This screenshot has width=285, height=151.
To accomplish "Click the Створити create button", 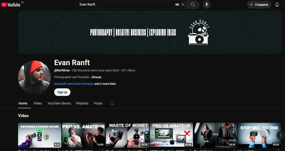I will pyautogui.click(x=259, y=5).
